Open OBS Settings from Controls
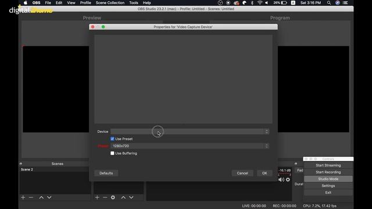 328,186
